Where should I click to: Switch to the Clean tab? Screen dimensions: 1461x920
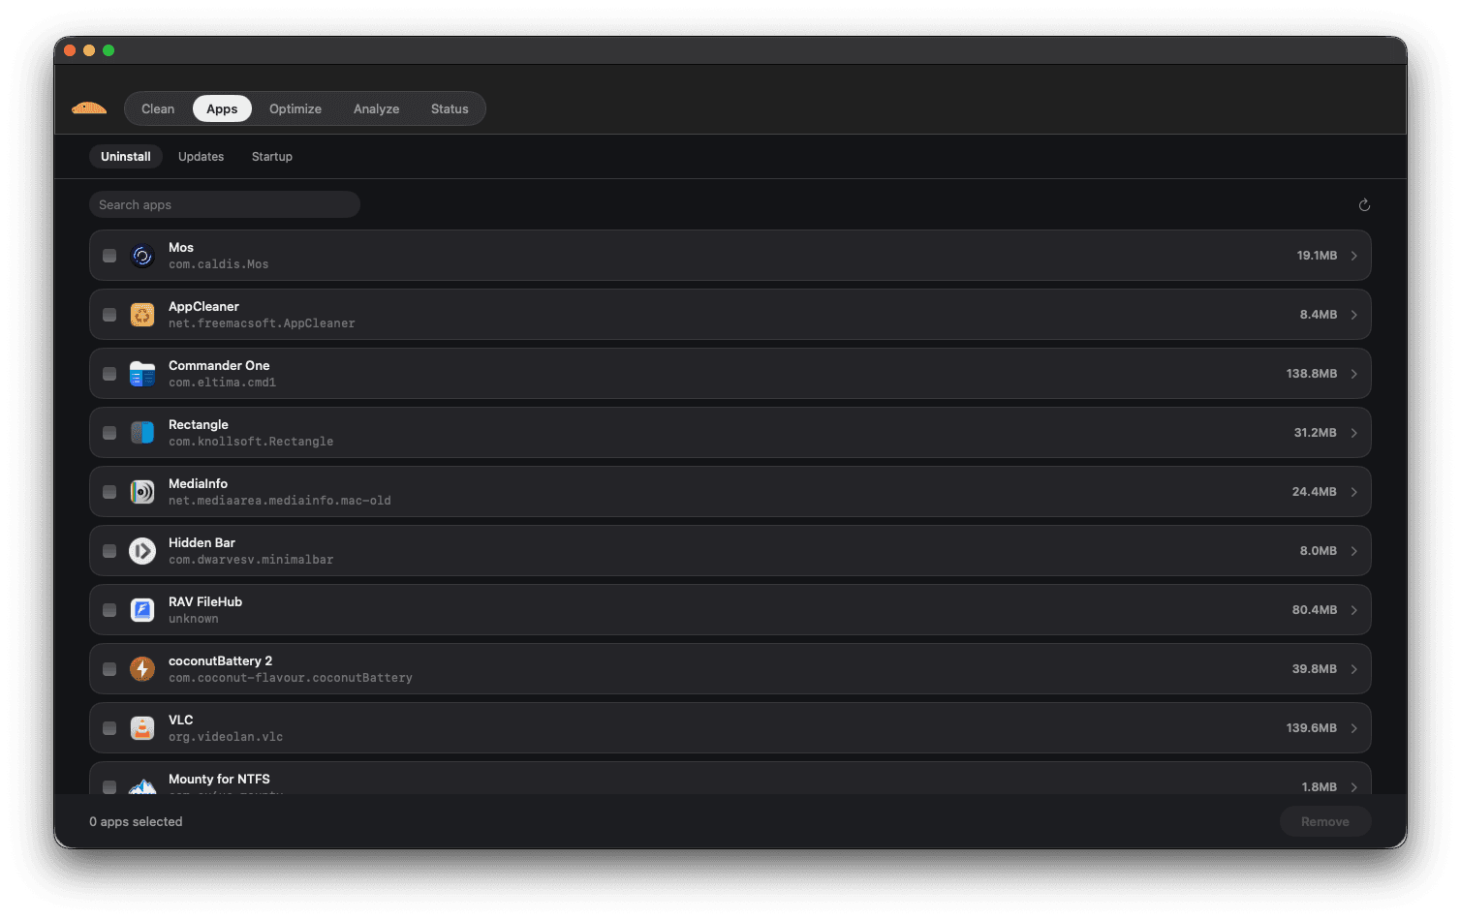coord(158,108)
